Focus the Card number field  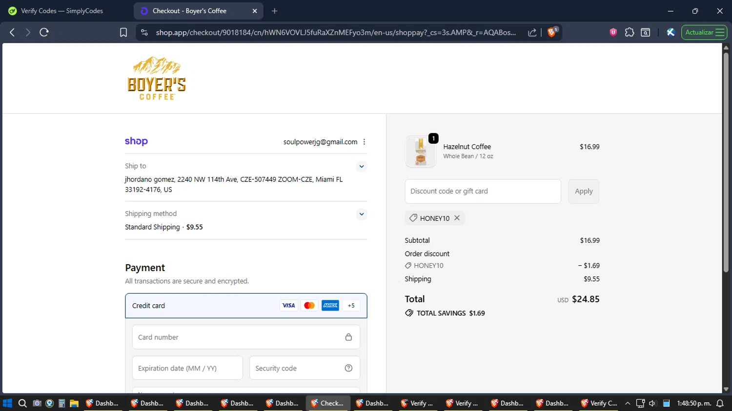coord(246,337)
